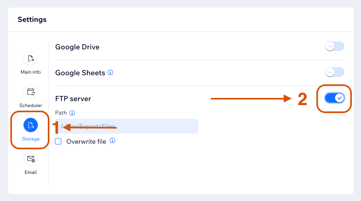Check the Overwrite file checkbox
This screenshot has width=361, height=201.
58,141
